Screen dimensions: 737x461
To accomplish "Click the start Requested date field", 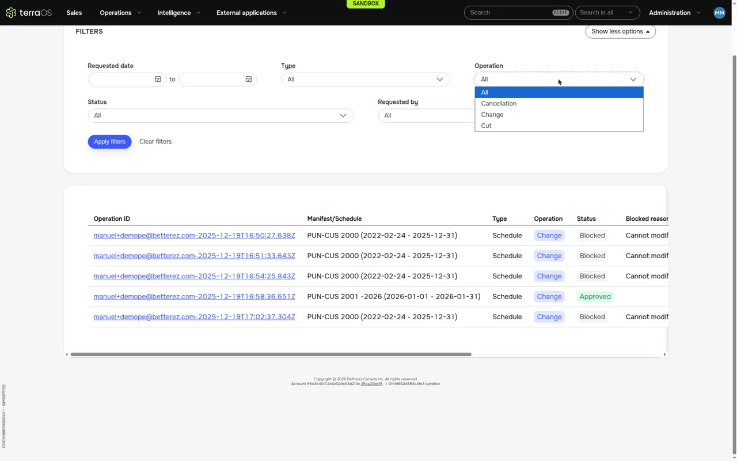I will tap(127, 80).
